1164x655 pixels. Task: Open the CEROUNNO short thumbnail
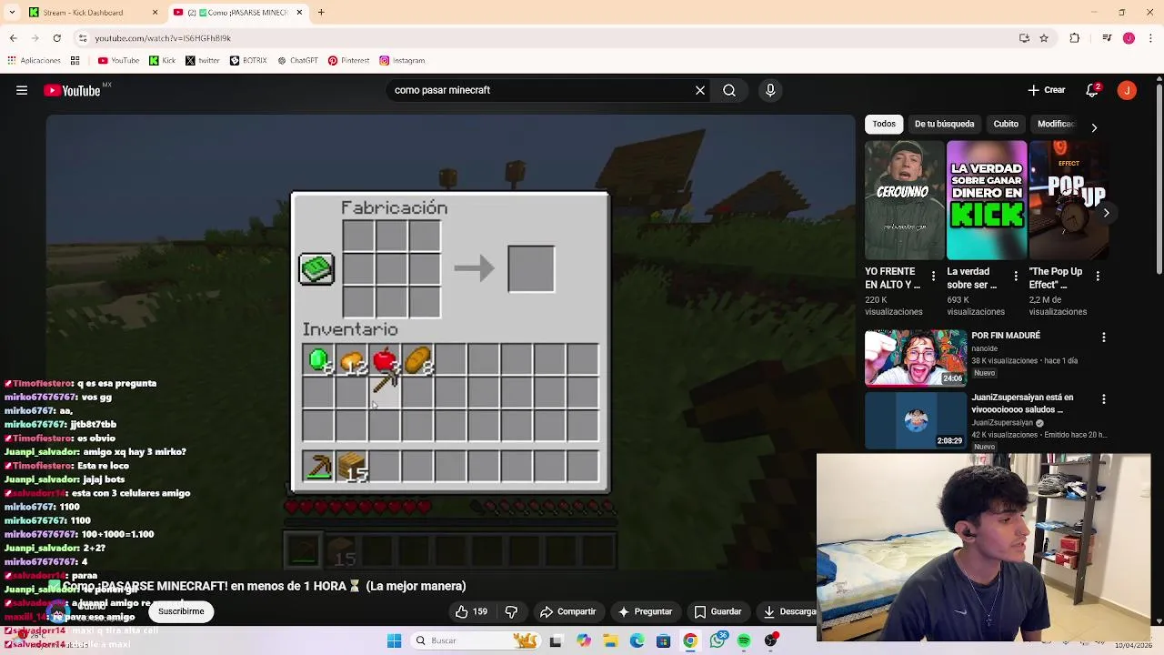tap(905, 200)
